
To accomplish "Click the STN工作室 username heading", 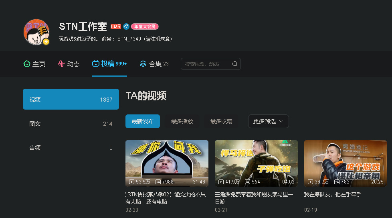I will (x=83, y=26).
